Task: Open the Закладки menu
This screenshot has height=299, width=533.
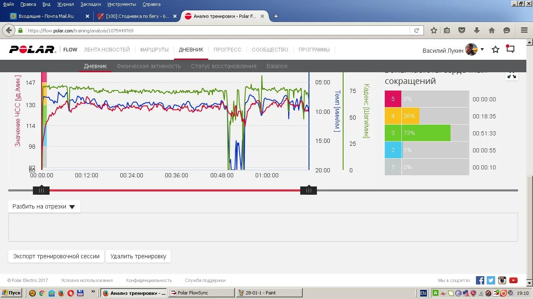Action: pos(91,4)
